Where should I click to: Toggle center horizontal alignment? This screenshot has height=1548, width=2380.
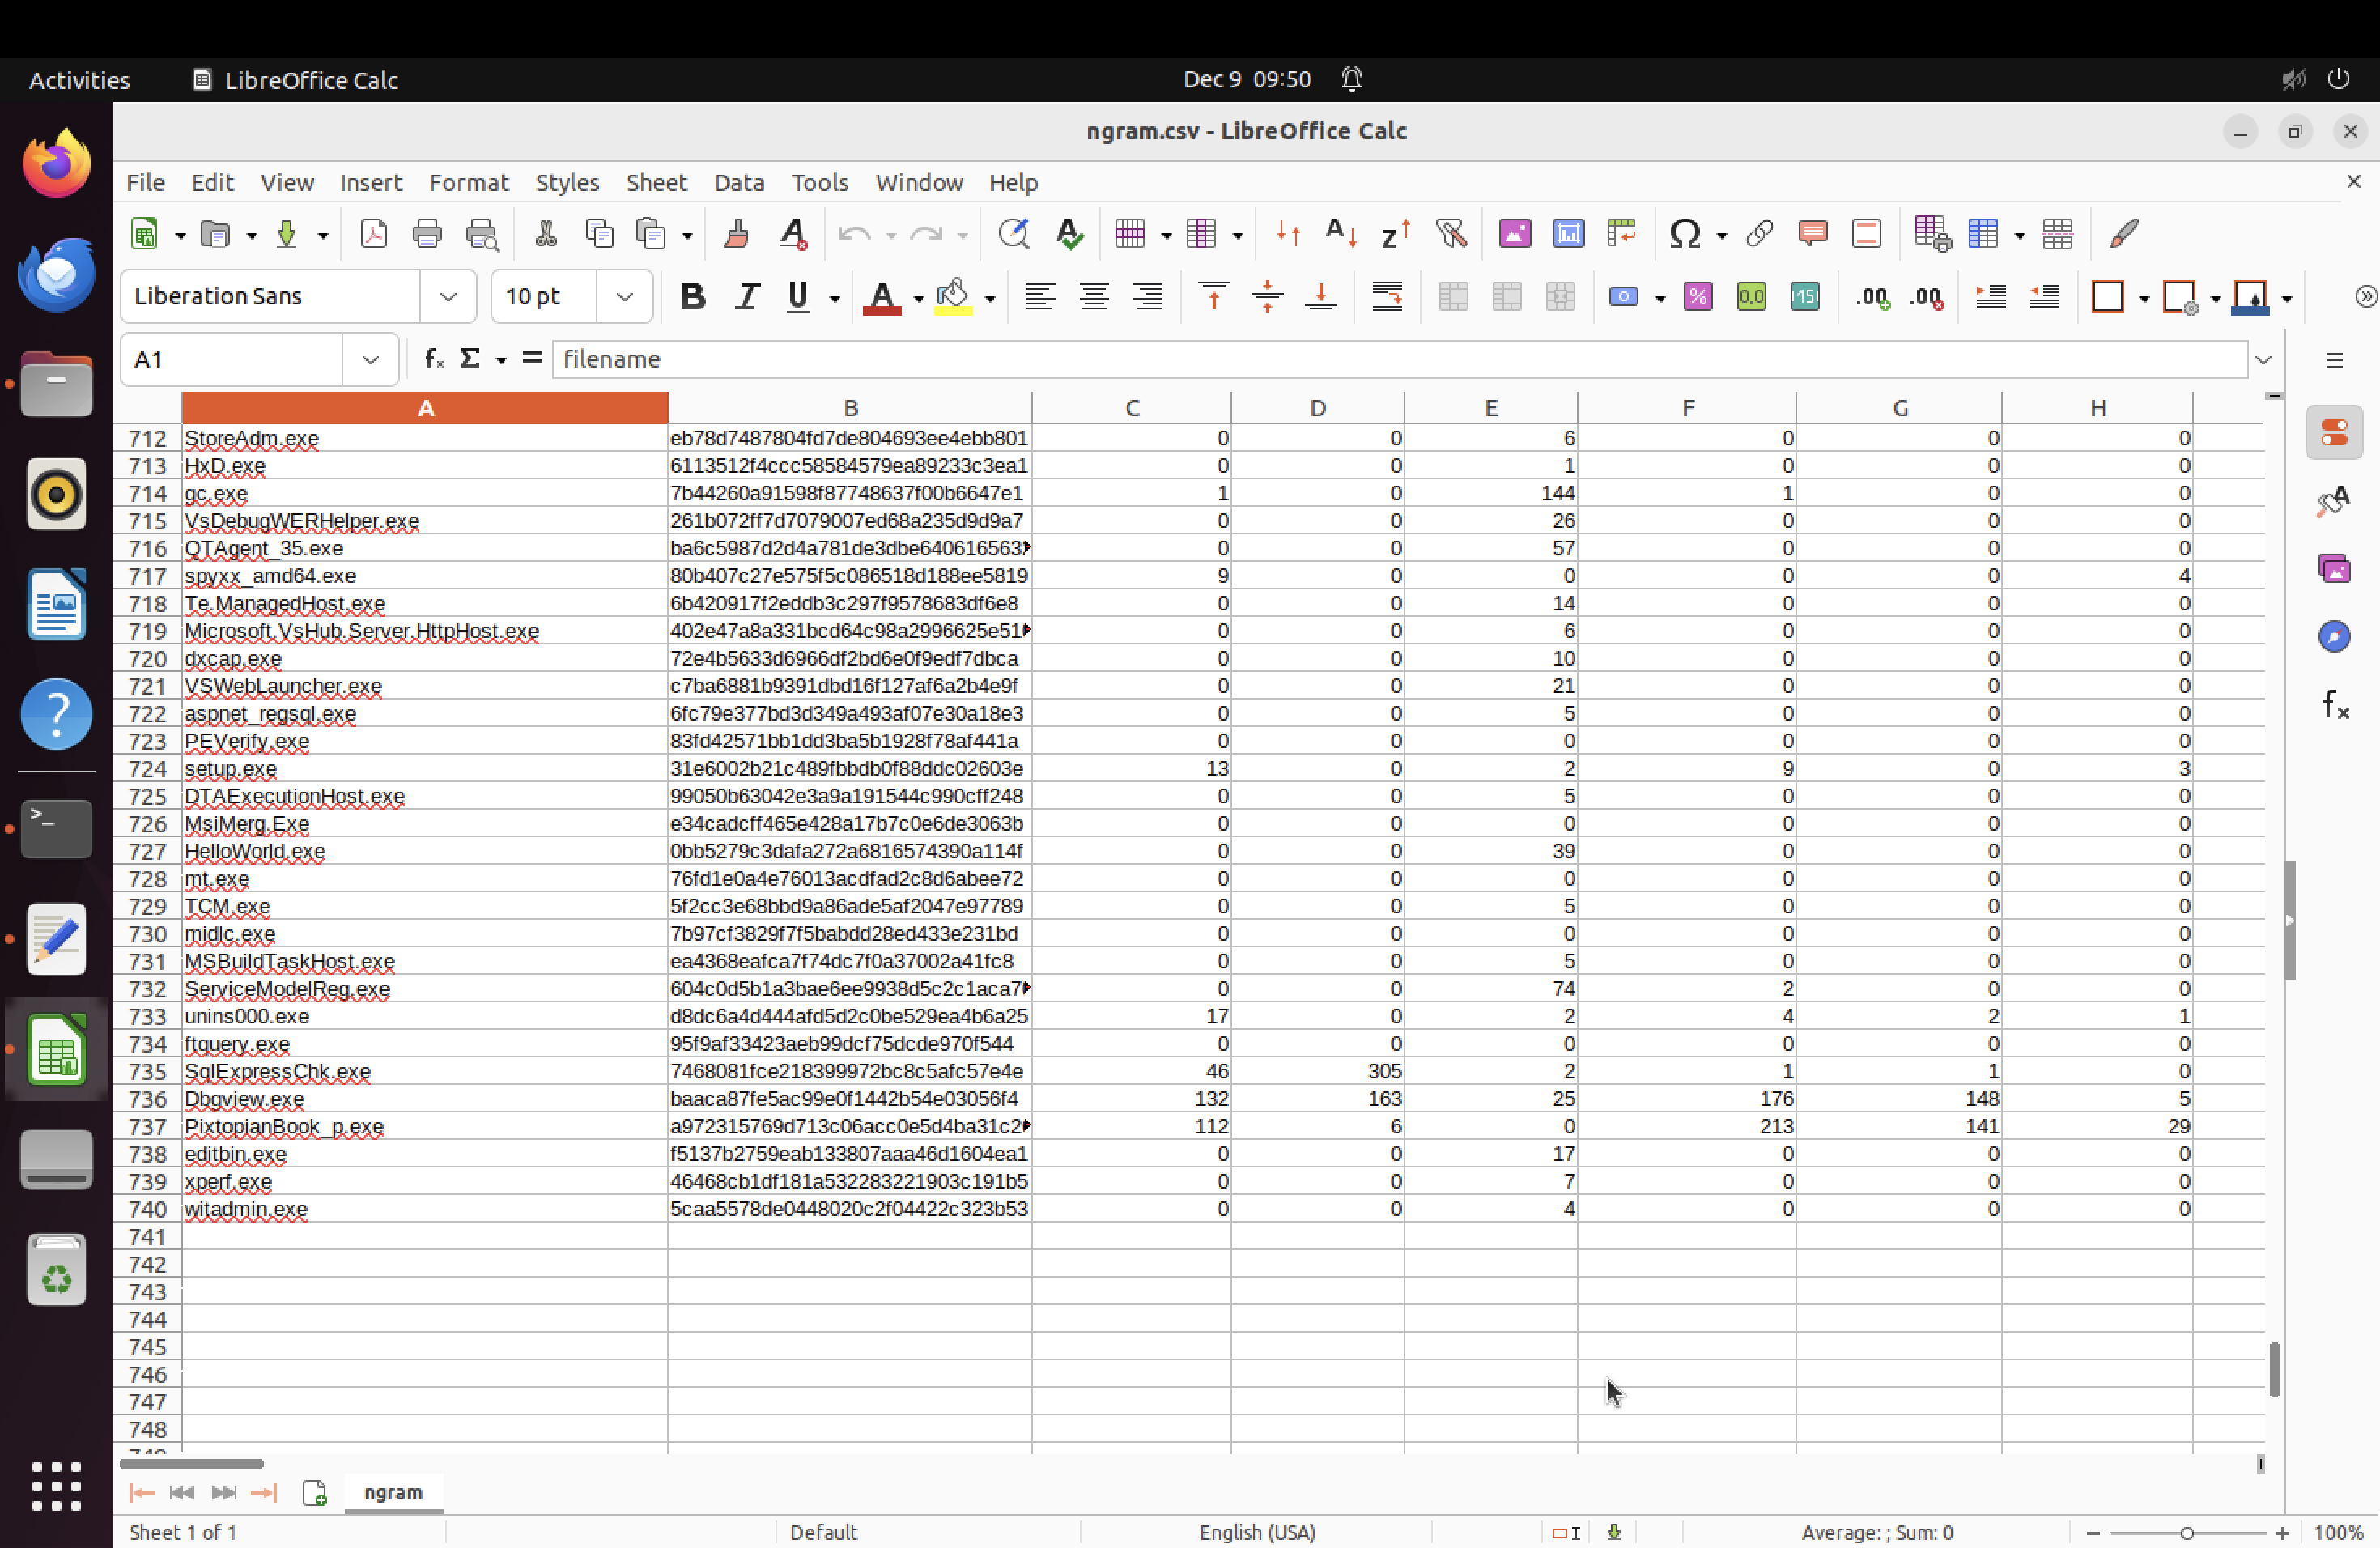pos(1094,297)
